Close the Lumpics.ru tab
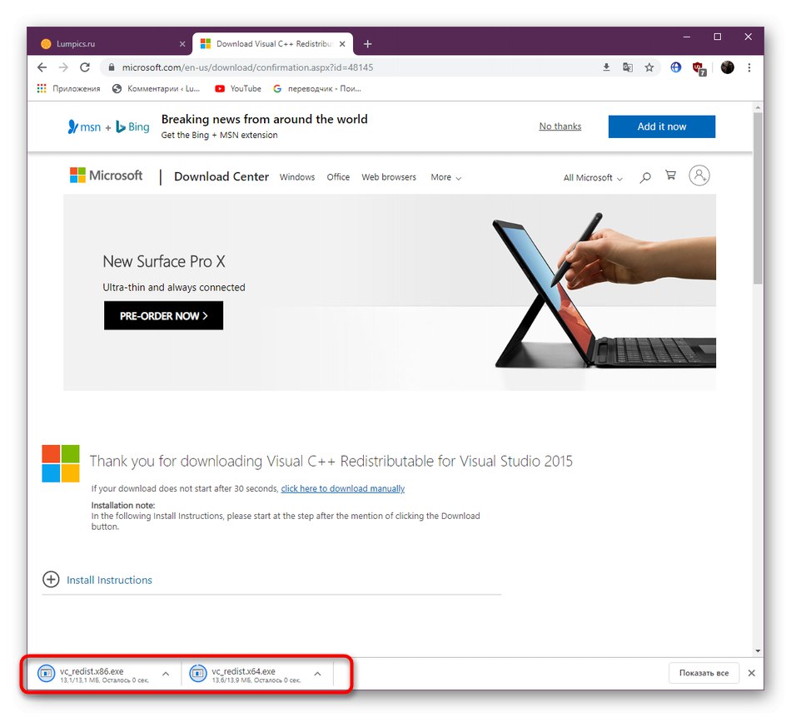Screen dimensions: 791x717 point(182,44)
